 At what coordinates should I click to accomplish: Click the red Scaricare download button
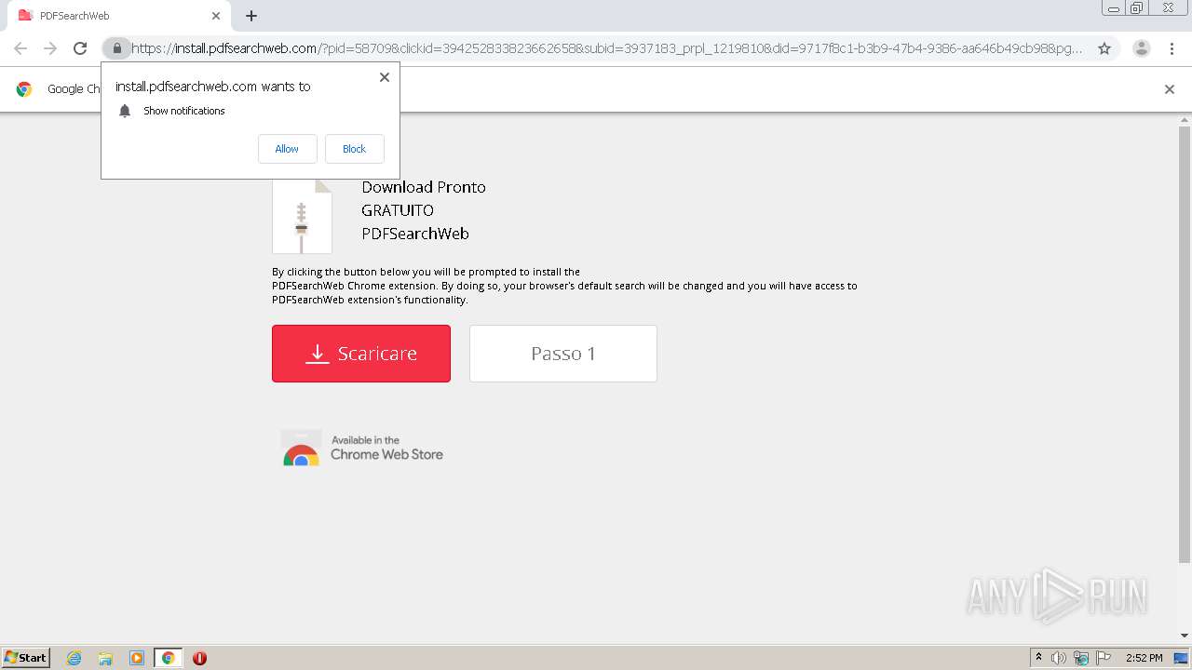[x=361, y=354]
